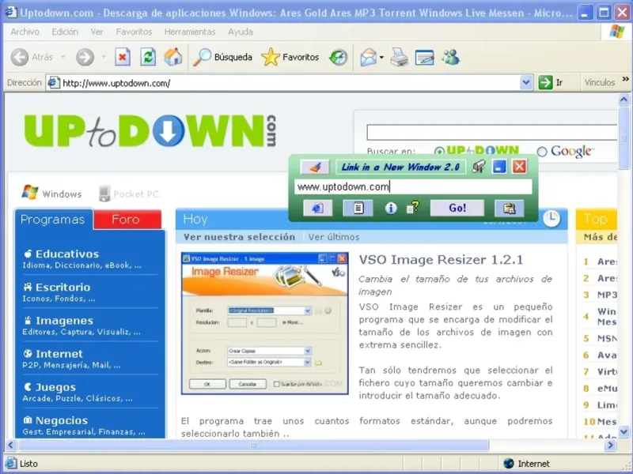Open the Favoritos star toolbar button
Screen dimensions: 633x474
(x=290, y=57)
